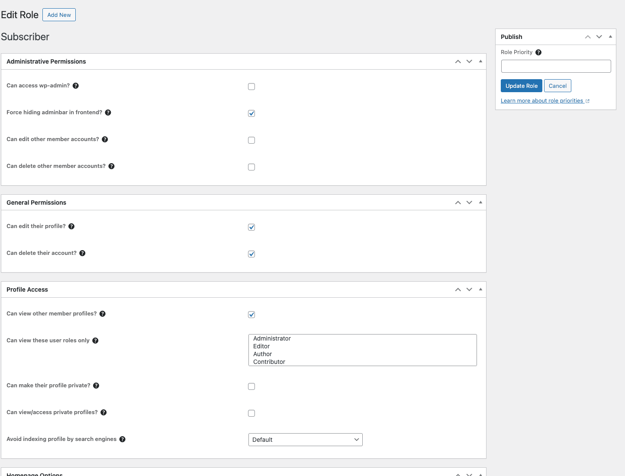Check Can edit other member accounts
This screenshot has width=625, height=476.
click(x=251, y=140)
